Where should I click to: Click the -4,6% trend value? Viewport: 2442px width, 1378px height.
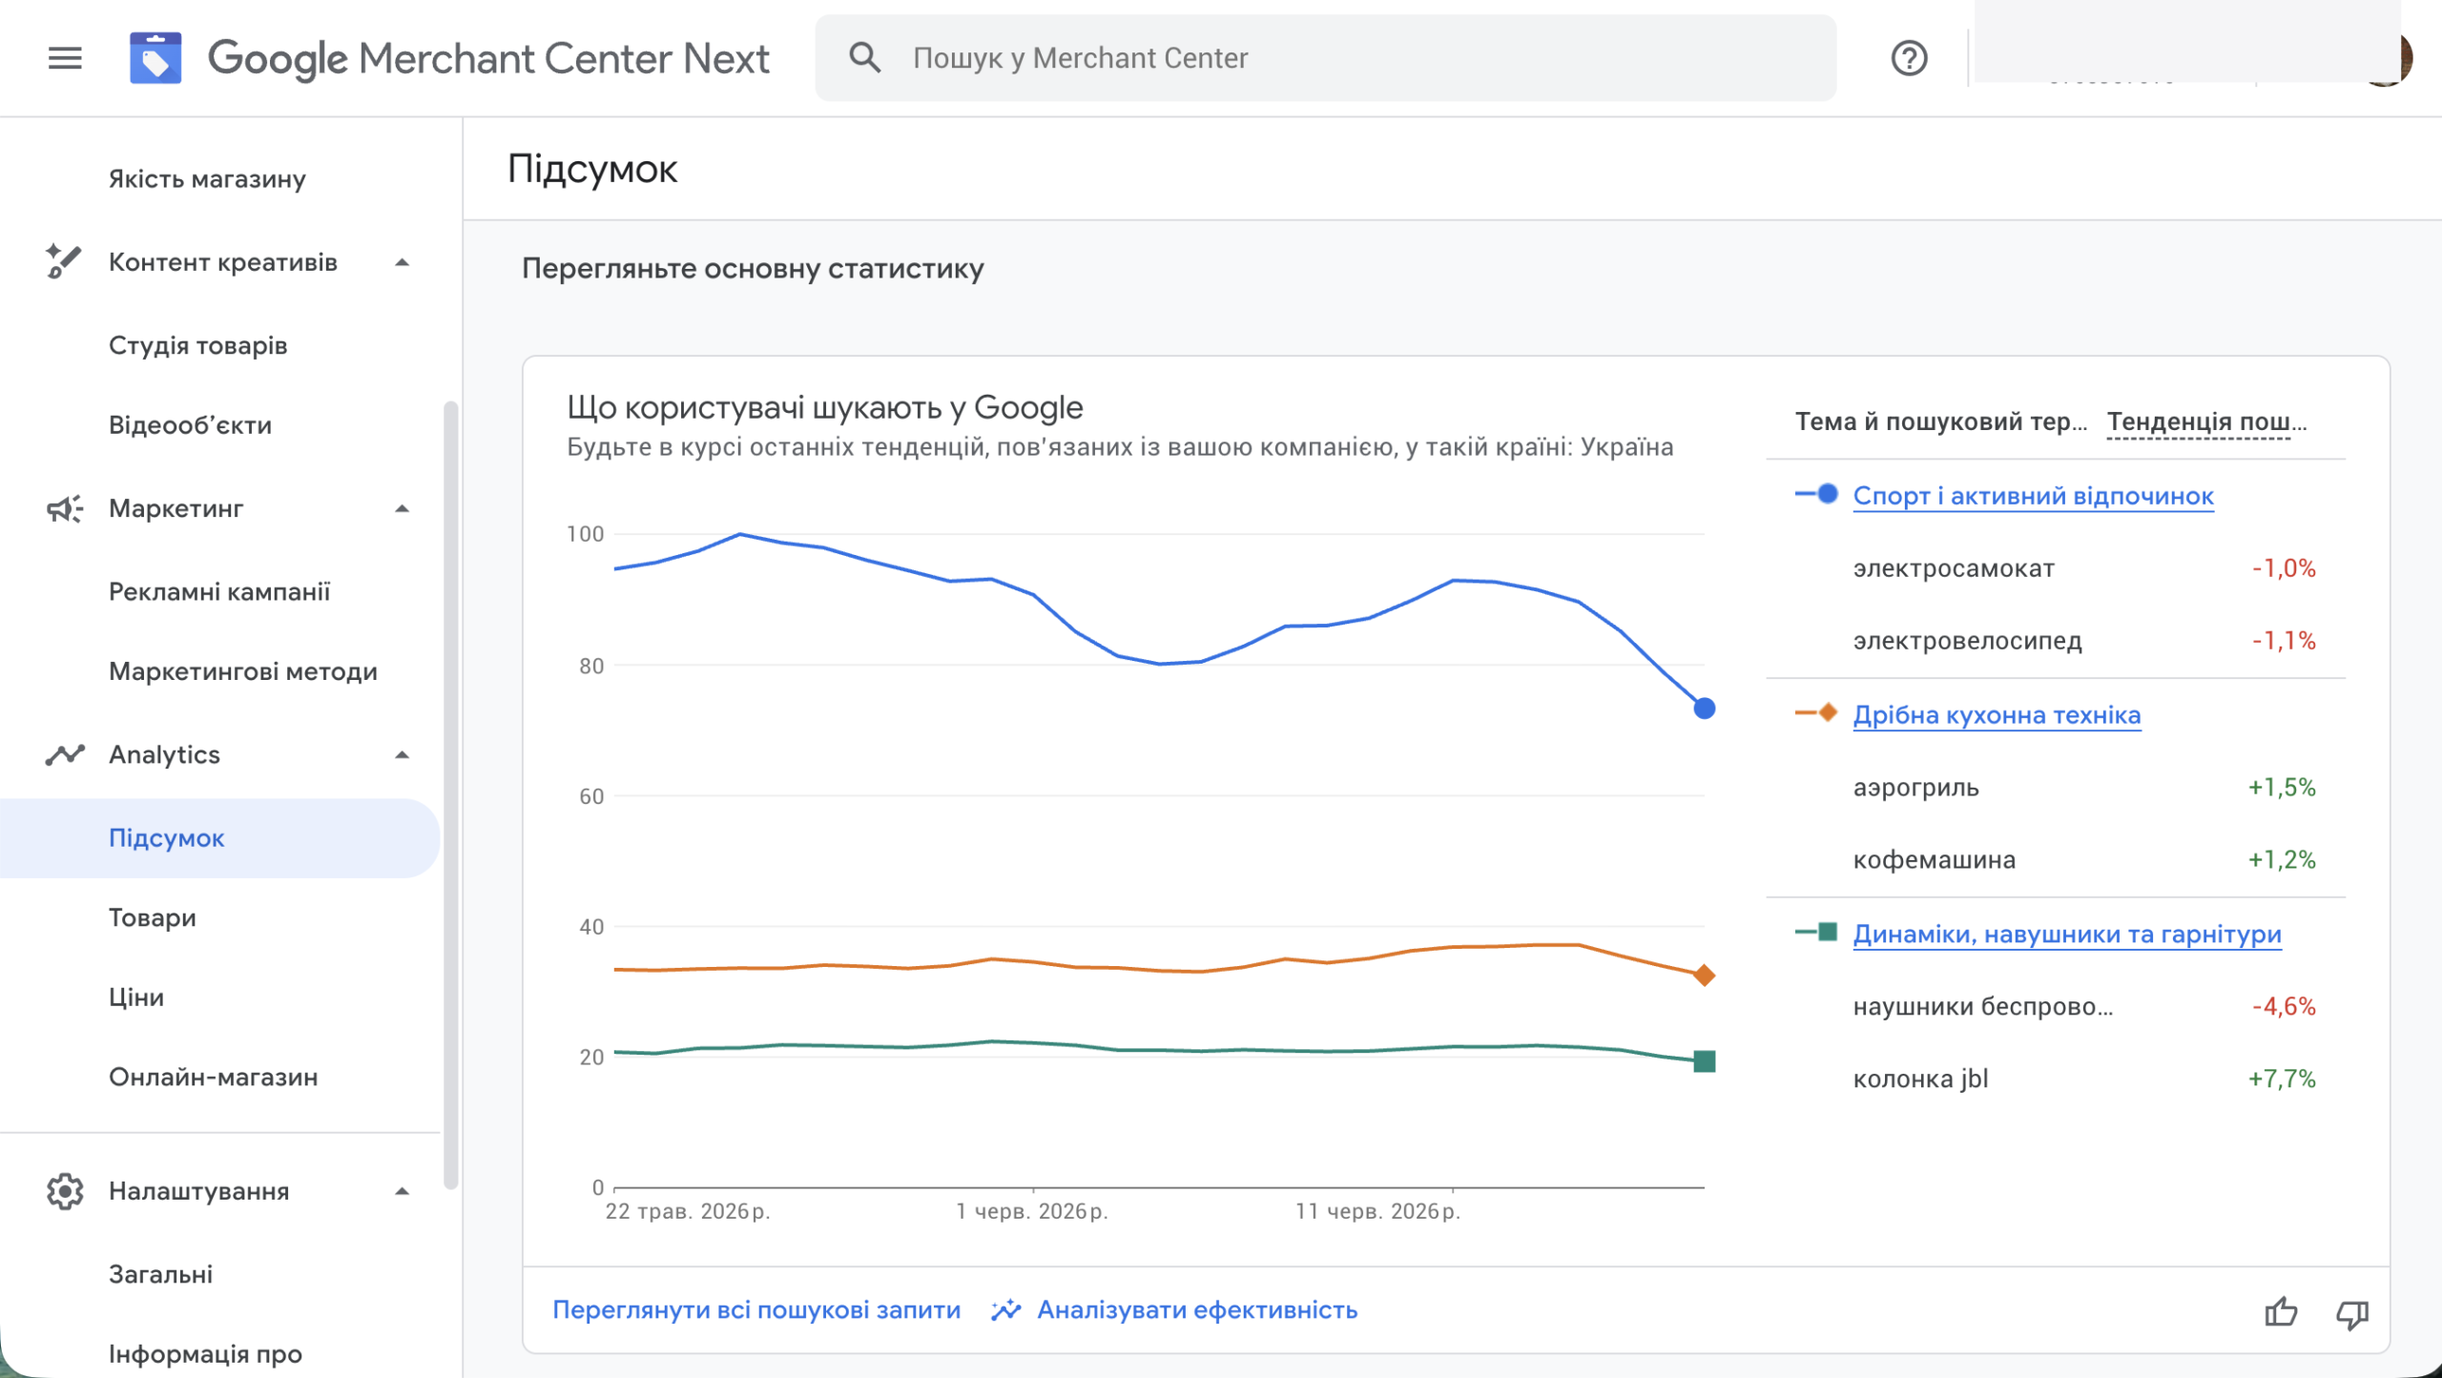click(2283, 1007)
